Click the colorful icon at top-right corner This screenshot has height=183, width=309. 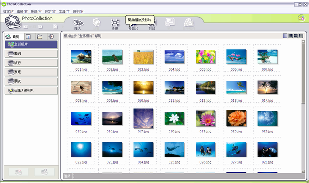coord(301,18)
